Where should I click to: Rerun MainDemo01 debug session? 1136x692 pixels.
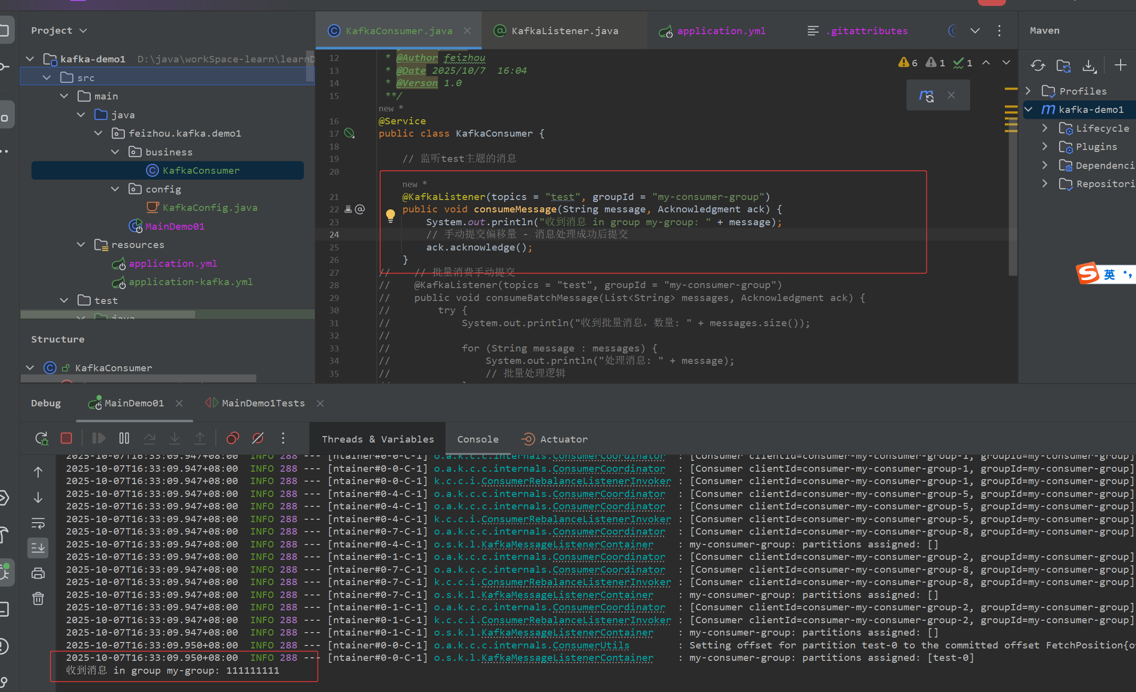[x=42, y=439]
